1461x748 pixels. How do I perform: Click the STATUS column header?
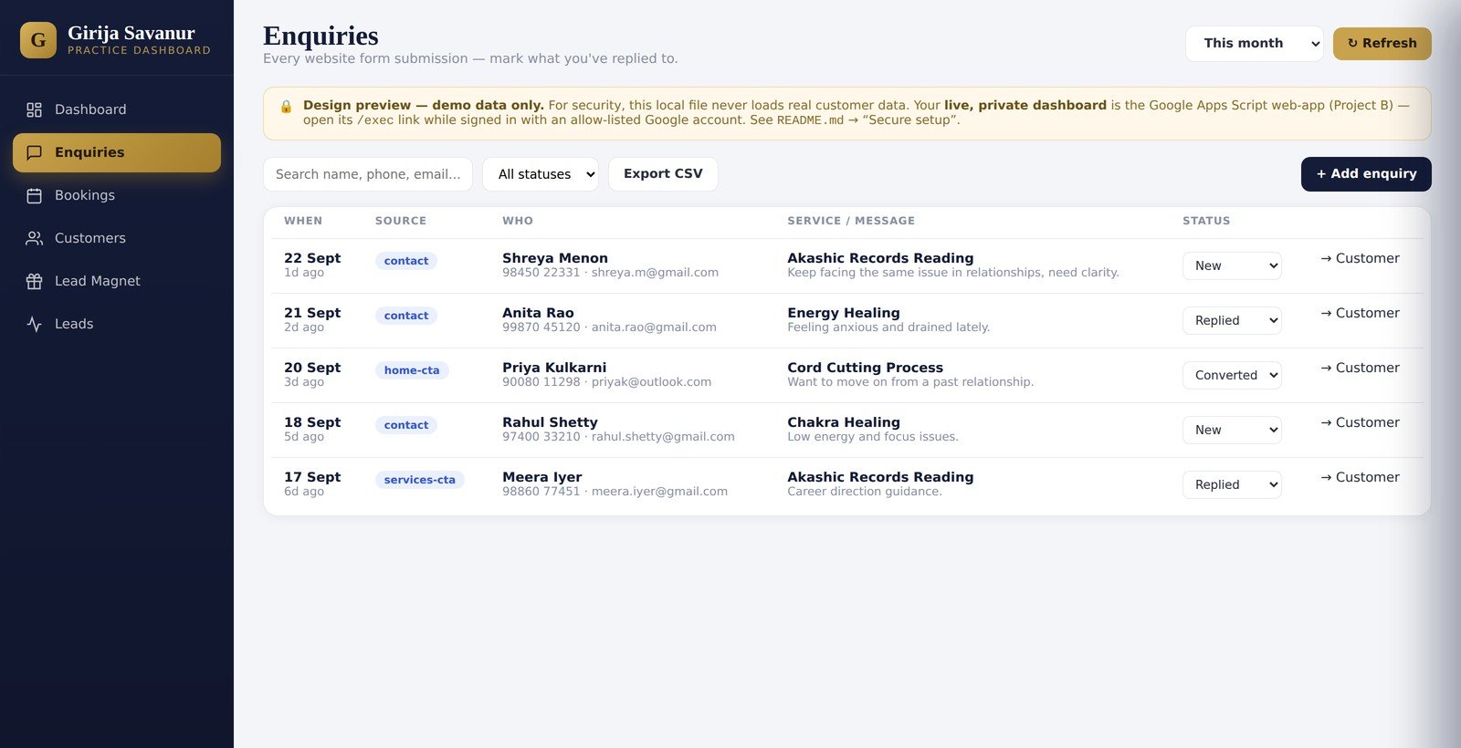(x=1206, y=221)
